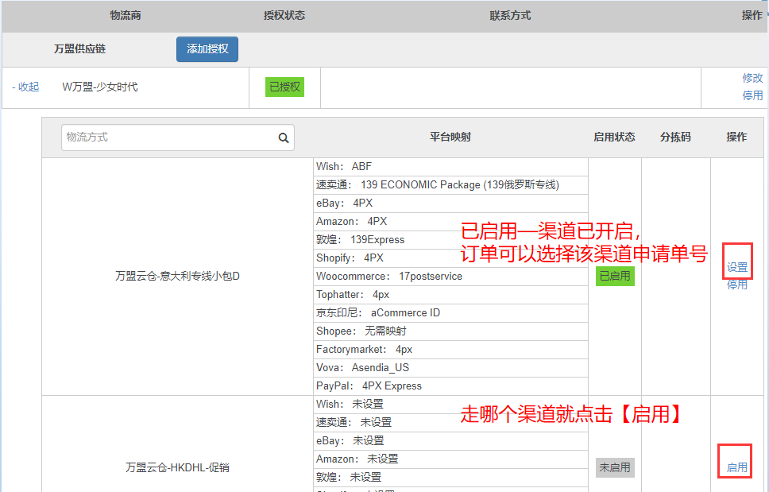Click the 联系方式 column header
This screenshot has width=769, height=492.
tap(510, 16)
